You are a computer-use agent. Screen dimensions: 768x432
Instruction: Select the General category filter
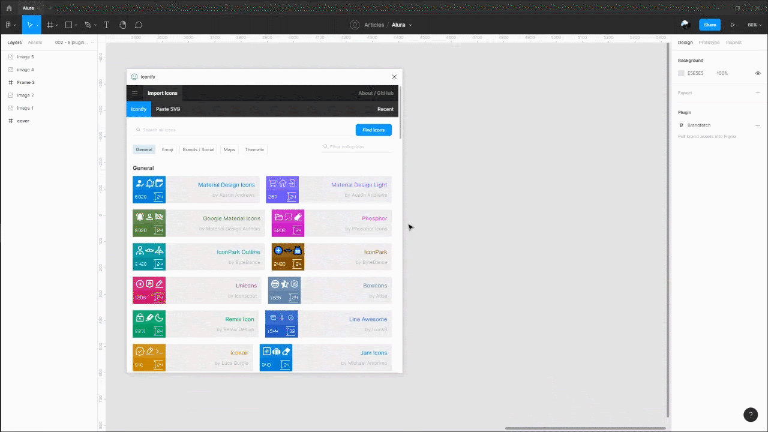[x=144, y=149]
